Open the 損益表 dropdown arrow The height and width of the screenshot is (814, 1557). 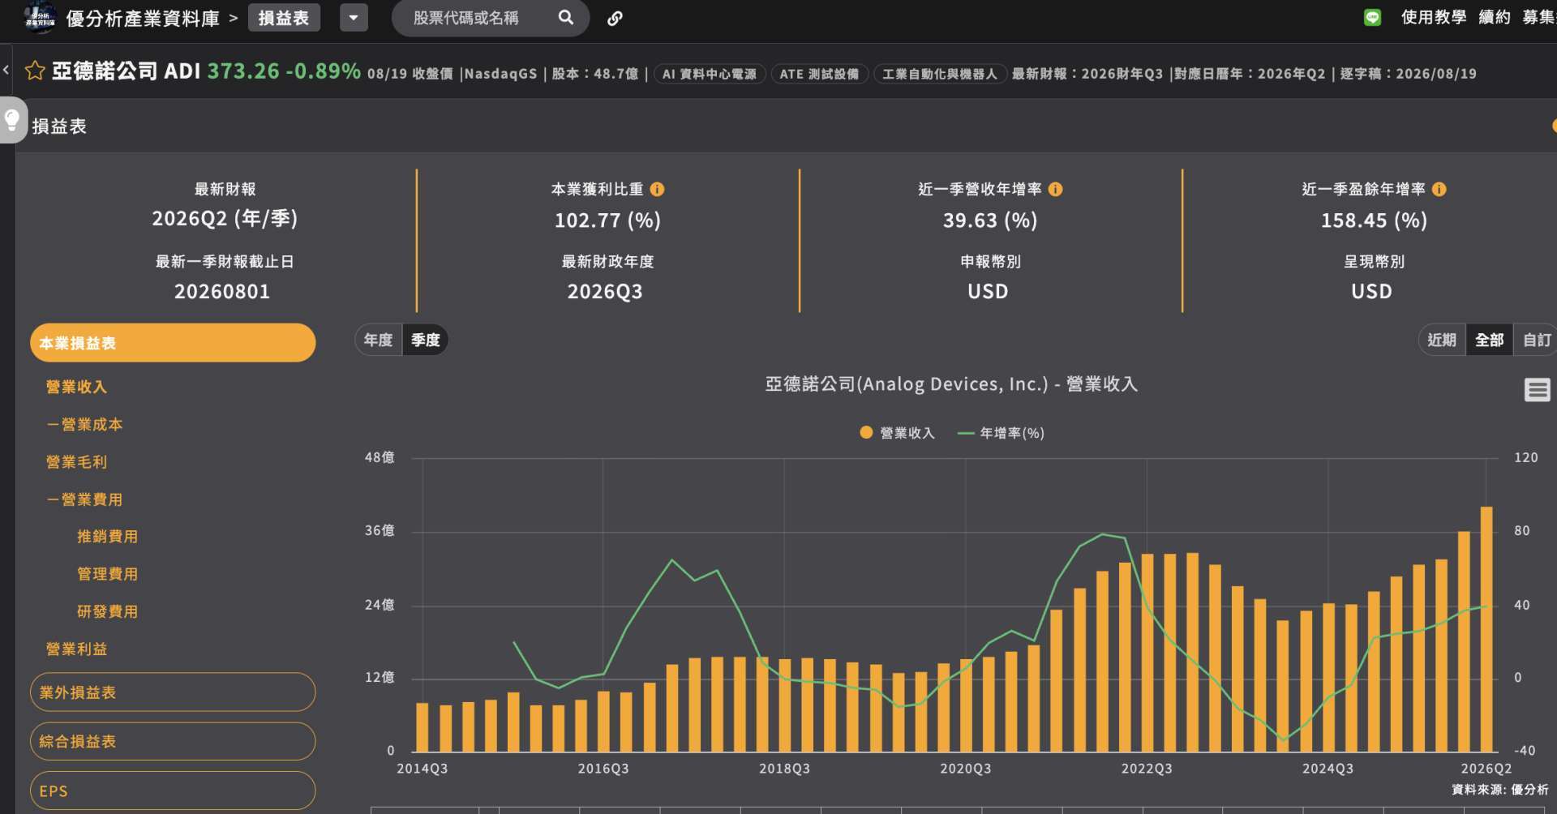(354, 18)
